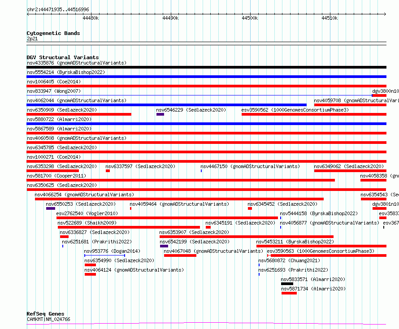The width and height of the screenshot is (399, 329).
Task: Click the nsv5554214 ByrskaBishop2022 label
Action: click(66, 72)
